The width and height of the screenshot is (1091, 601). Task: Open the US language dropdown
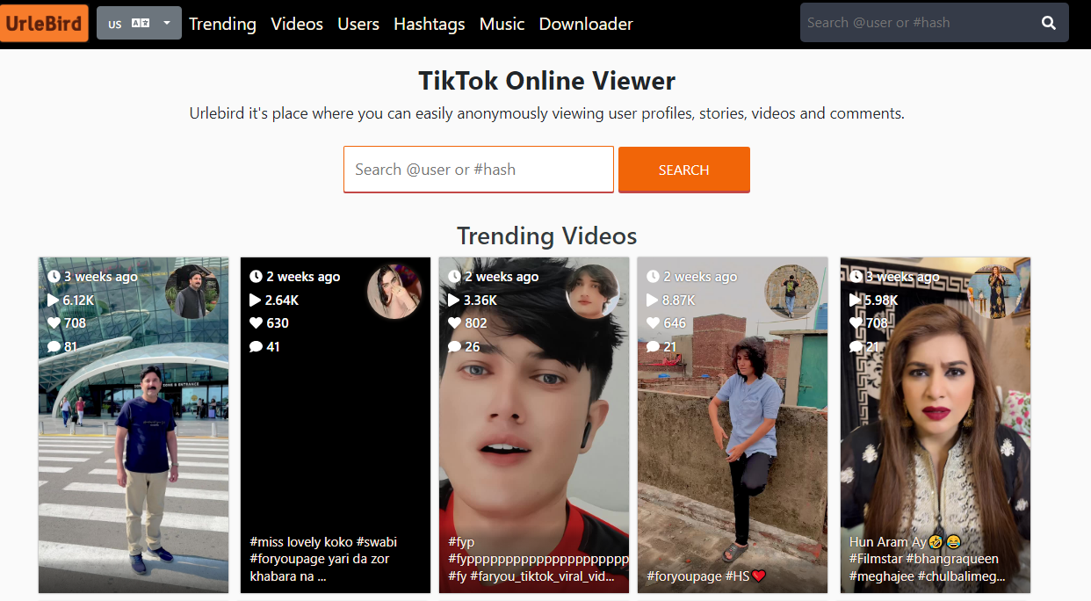(139, 24)
